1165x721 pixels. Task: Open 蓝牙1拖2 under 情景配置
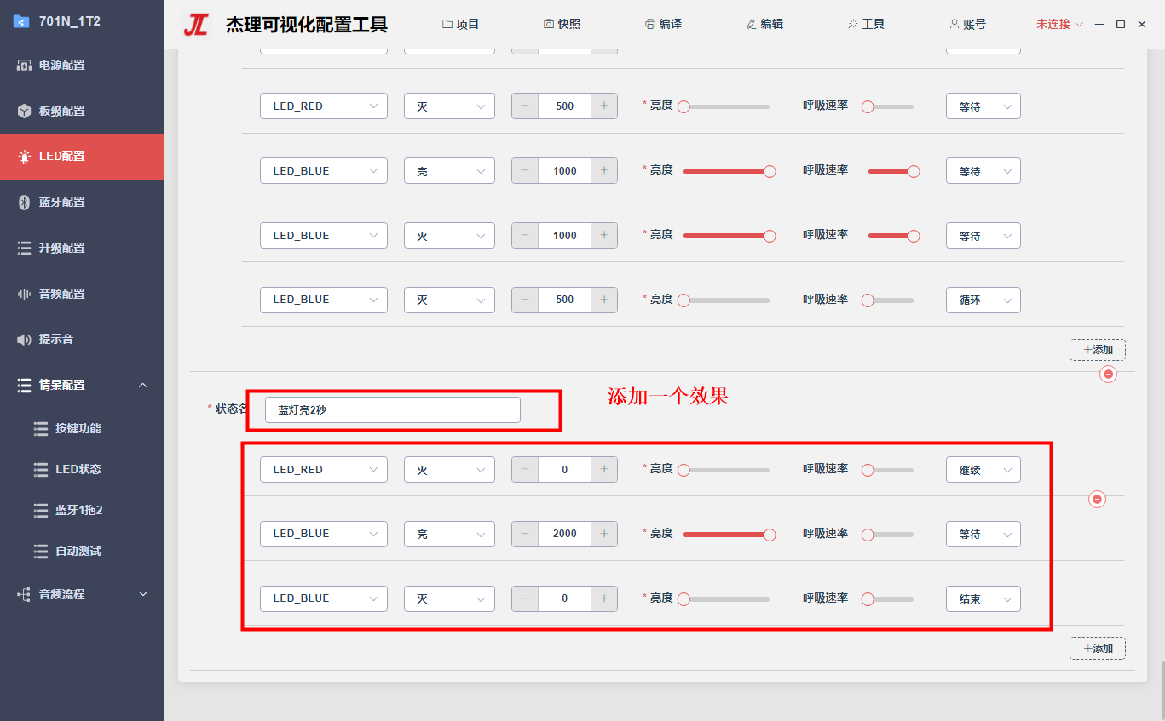pyautogui.click(x=82, y=510)
